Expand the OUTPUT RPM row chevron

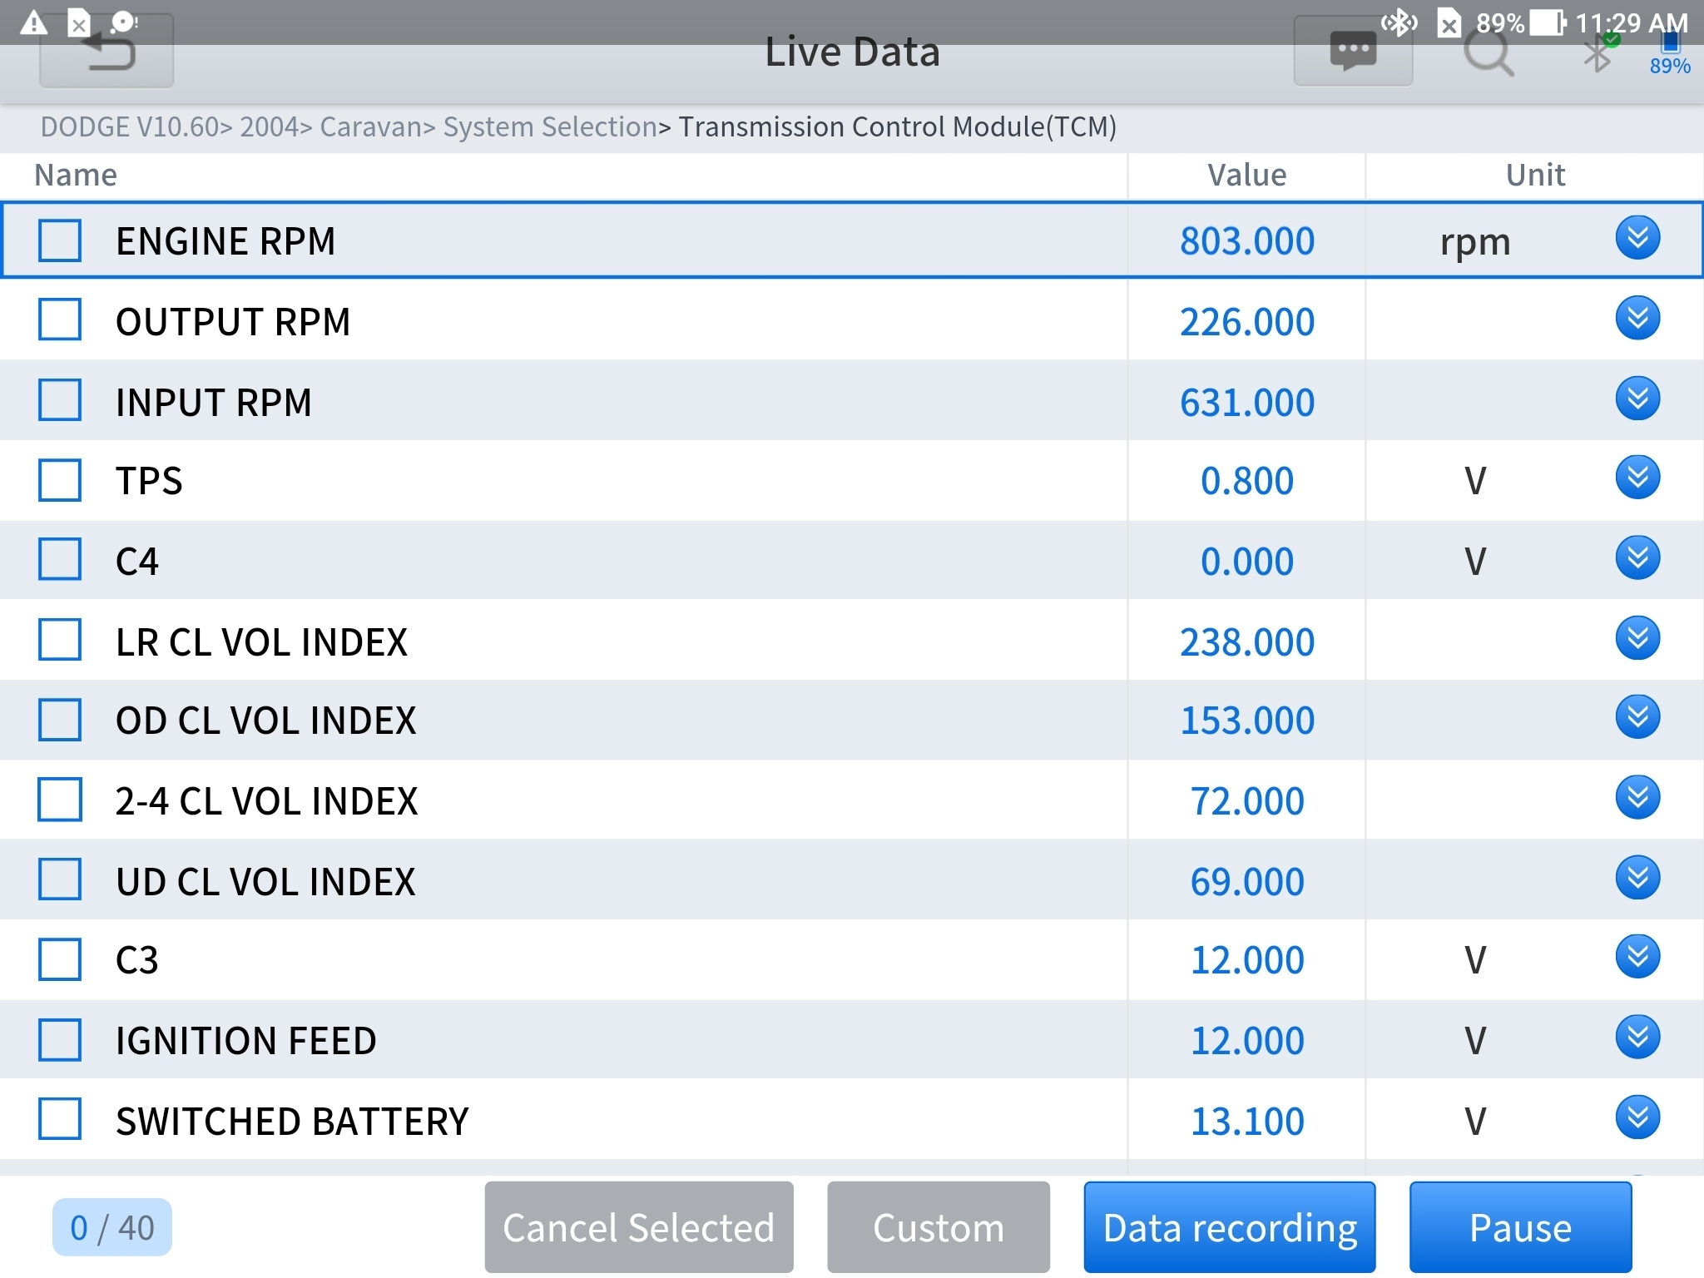(x=1637, y=319)
